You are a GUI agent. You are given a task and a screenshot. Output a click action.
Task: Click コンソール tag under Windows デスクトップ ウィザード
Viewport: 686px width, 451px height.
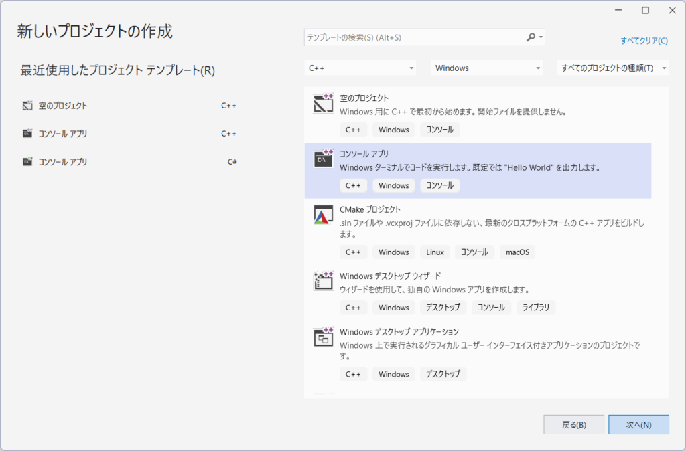coord(491,307)
